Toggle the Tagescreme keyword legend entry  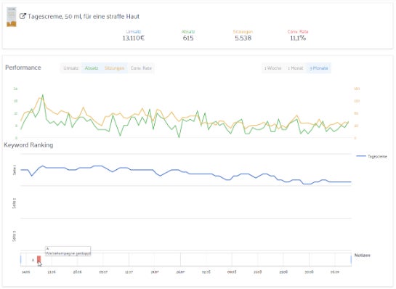point(371,157)
